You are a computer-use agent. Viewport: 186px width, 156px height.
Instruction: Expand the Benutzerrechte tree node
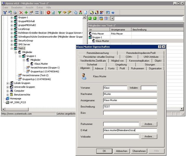[8, 95]
